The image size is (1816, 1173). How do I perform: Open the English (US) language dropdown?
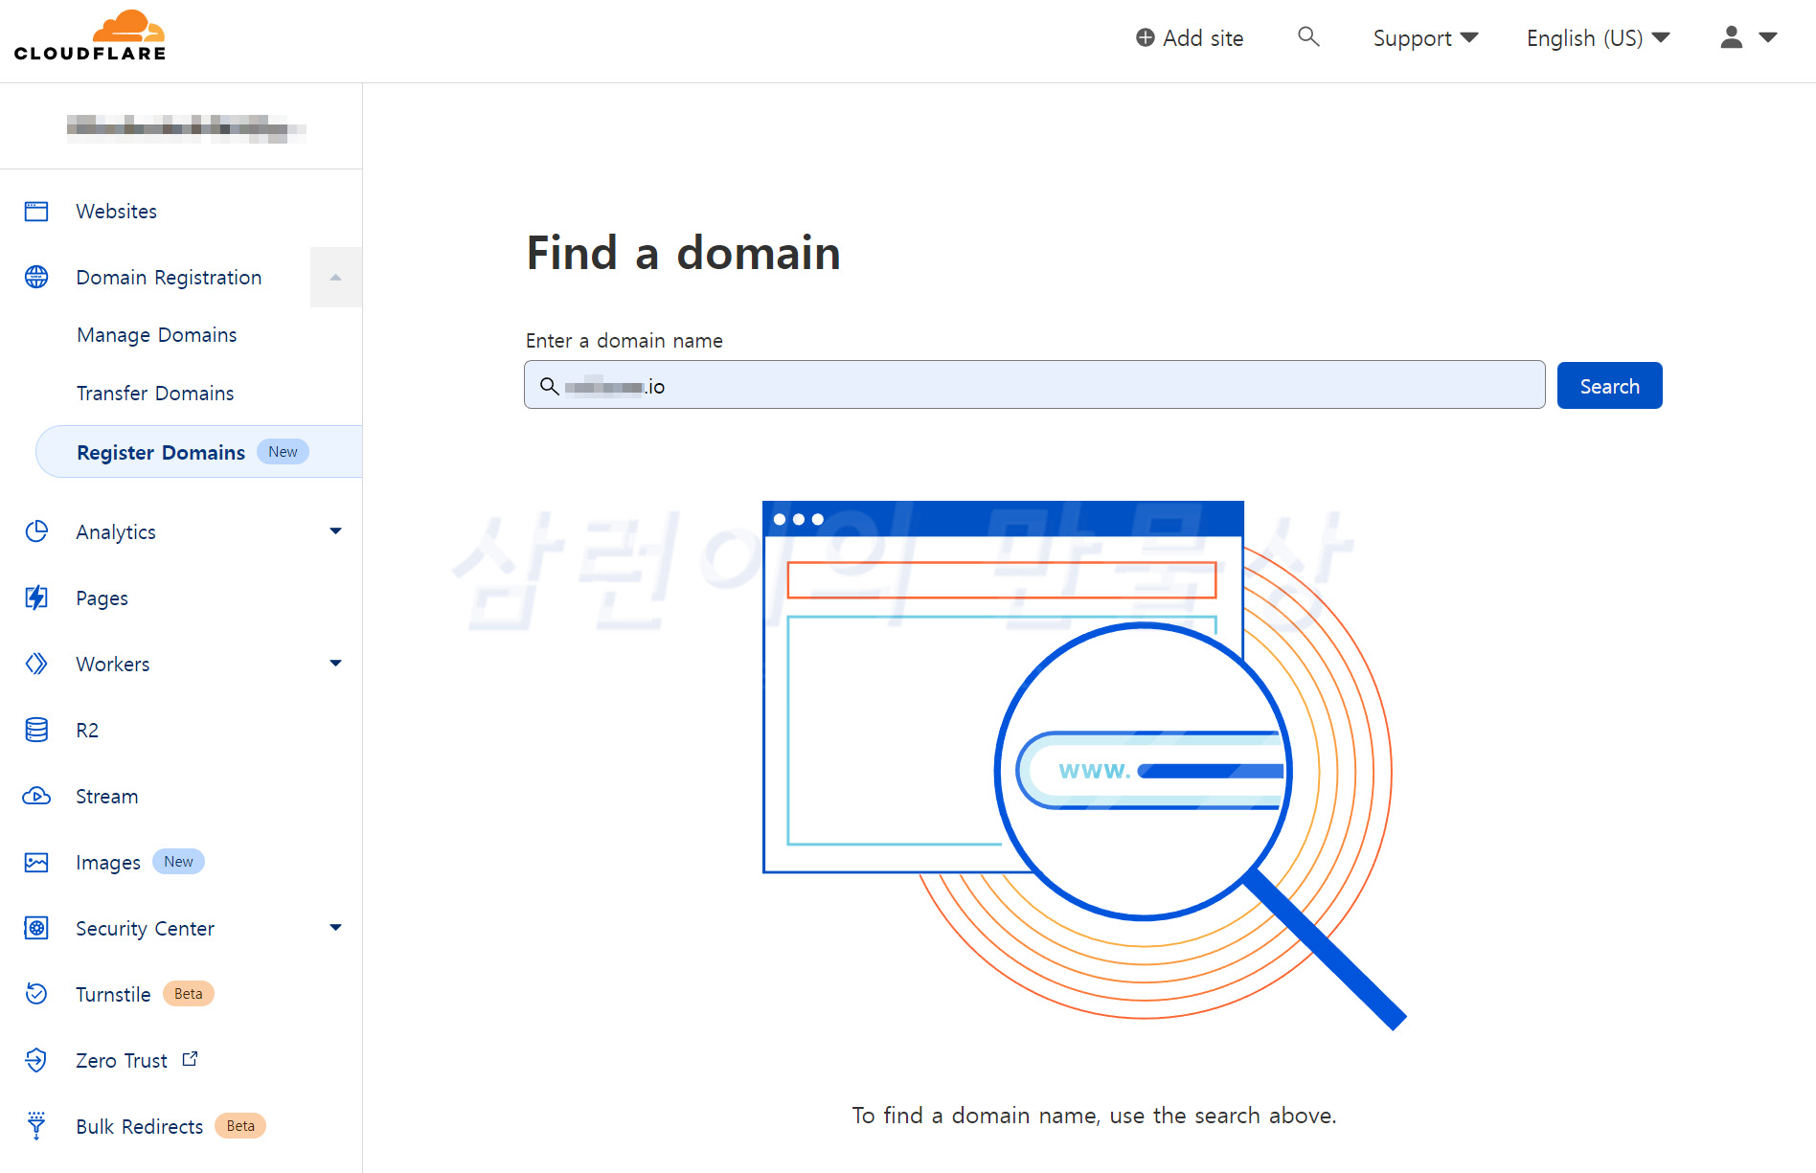[1598, 38]
